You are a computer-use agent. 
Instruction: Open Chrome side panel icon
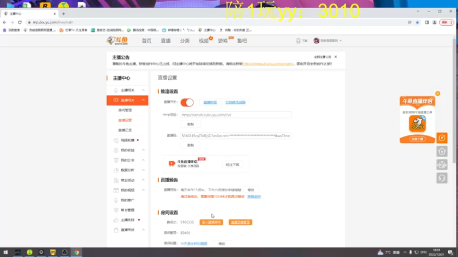click(x=427, y=22)
